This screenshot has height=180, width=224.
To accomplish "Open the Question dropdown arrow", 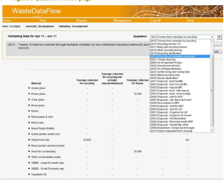I will (212, 37).
